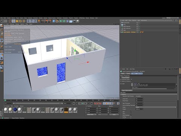Click the Height input field
181x136 pixels.
click(140, 109)
